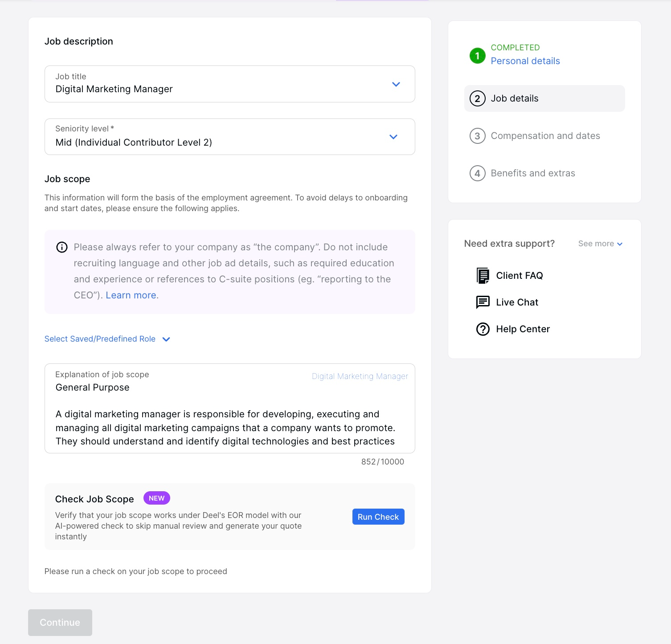Click step 4 Benefits and extras circle
This screenshot has width=671, height=644.
[x=477, y=173]
